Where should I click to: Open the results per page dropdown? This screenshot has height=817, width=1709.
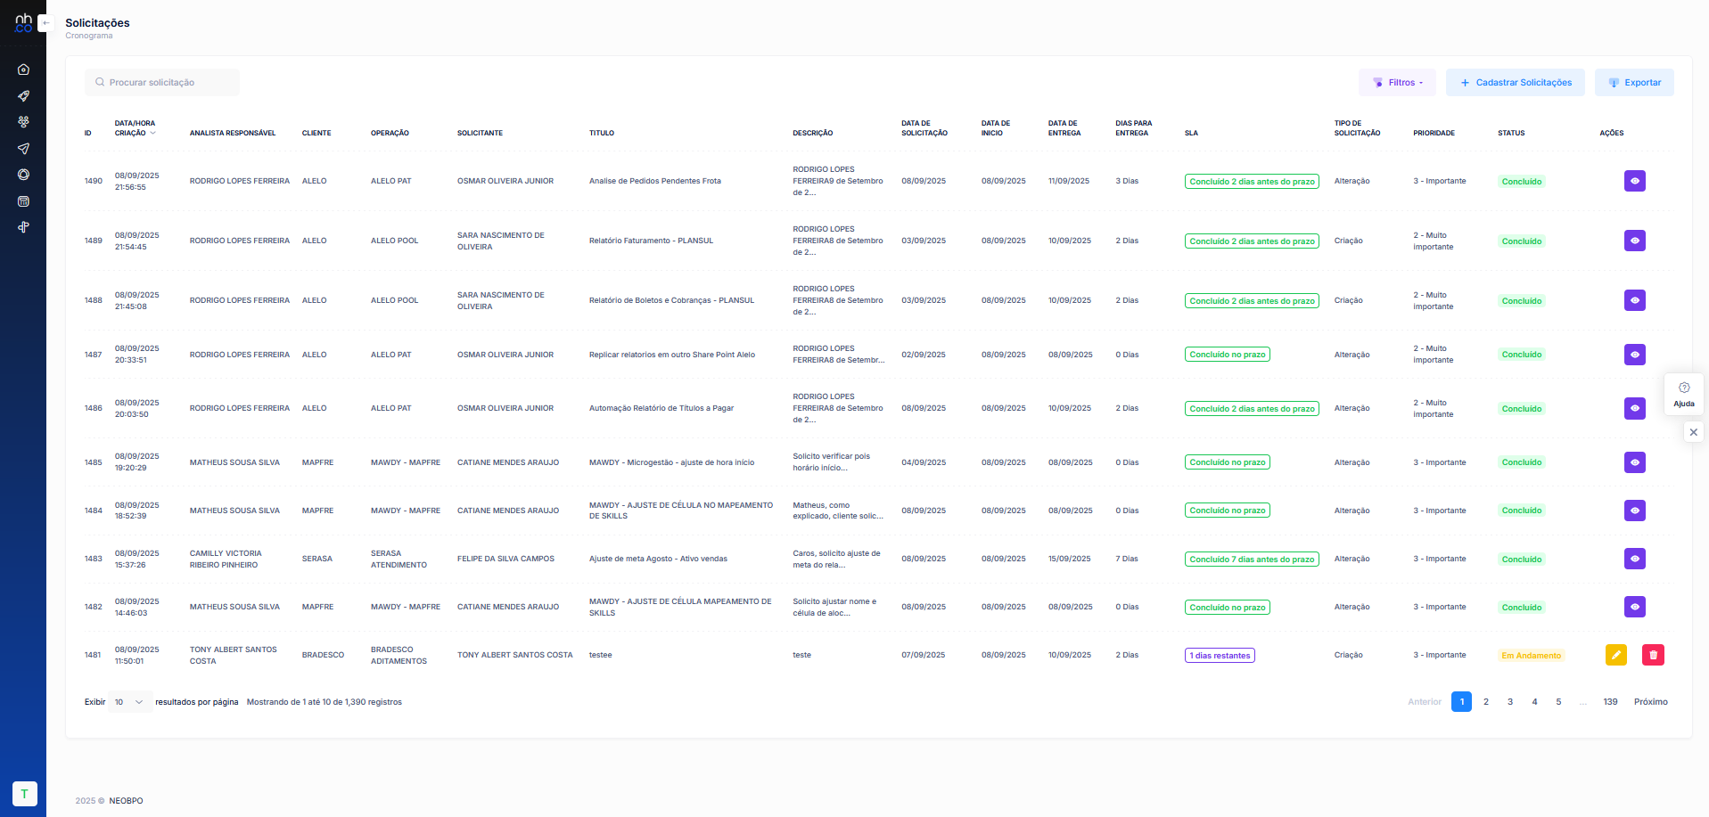click(129, 702)
